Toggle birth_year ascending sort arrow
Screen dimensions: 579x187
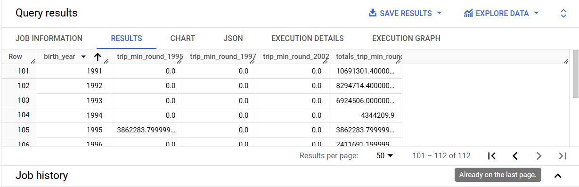tap(98, 57)
